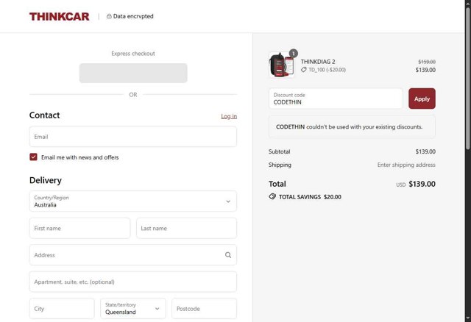Click the TD_100 (-$20.00) discount text
471x322 pixels.
click(327, 70)
